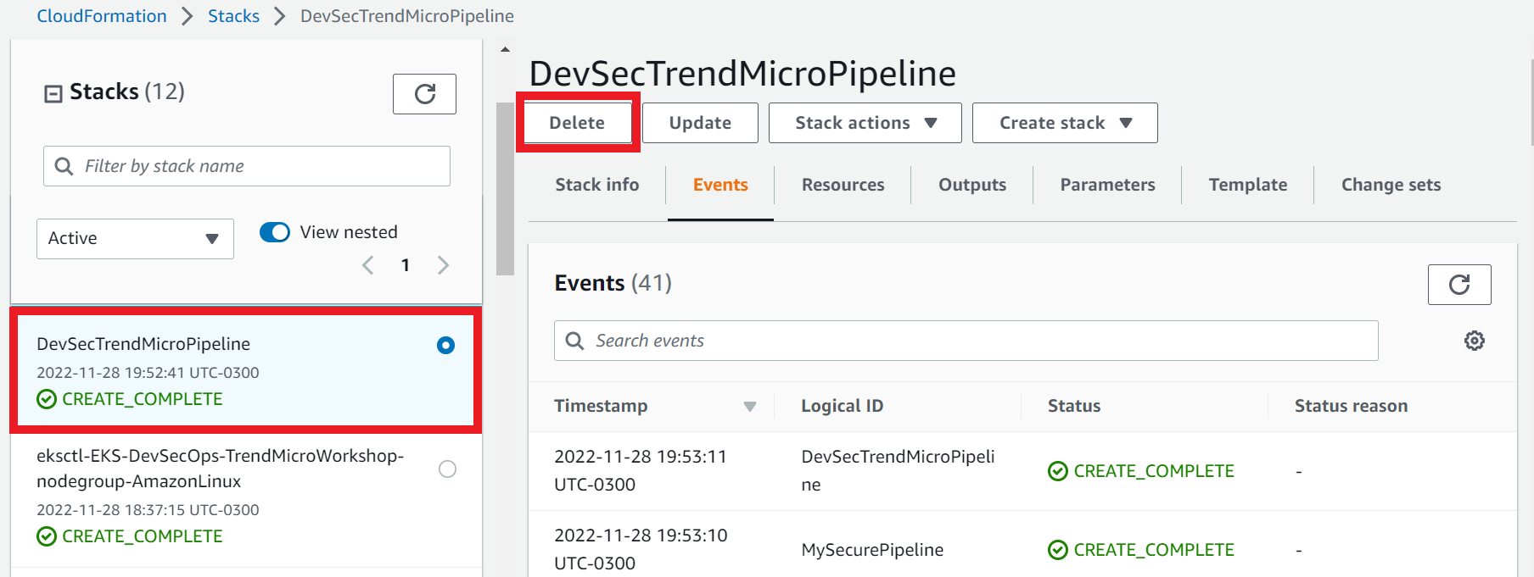This screenshot has width=1534, height=577.
Task: Switch to the Change sets tab
Action: (1391, 185)
